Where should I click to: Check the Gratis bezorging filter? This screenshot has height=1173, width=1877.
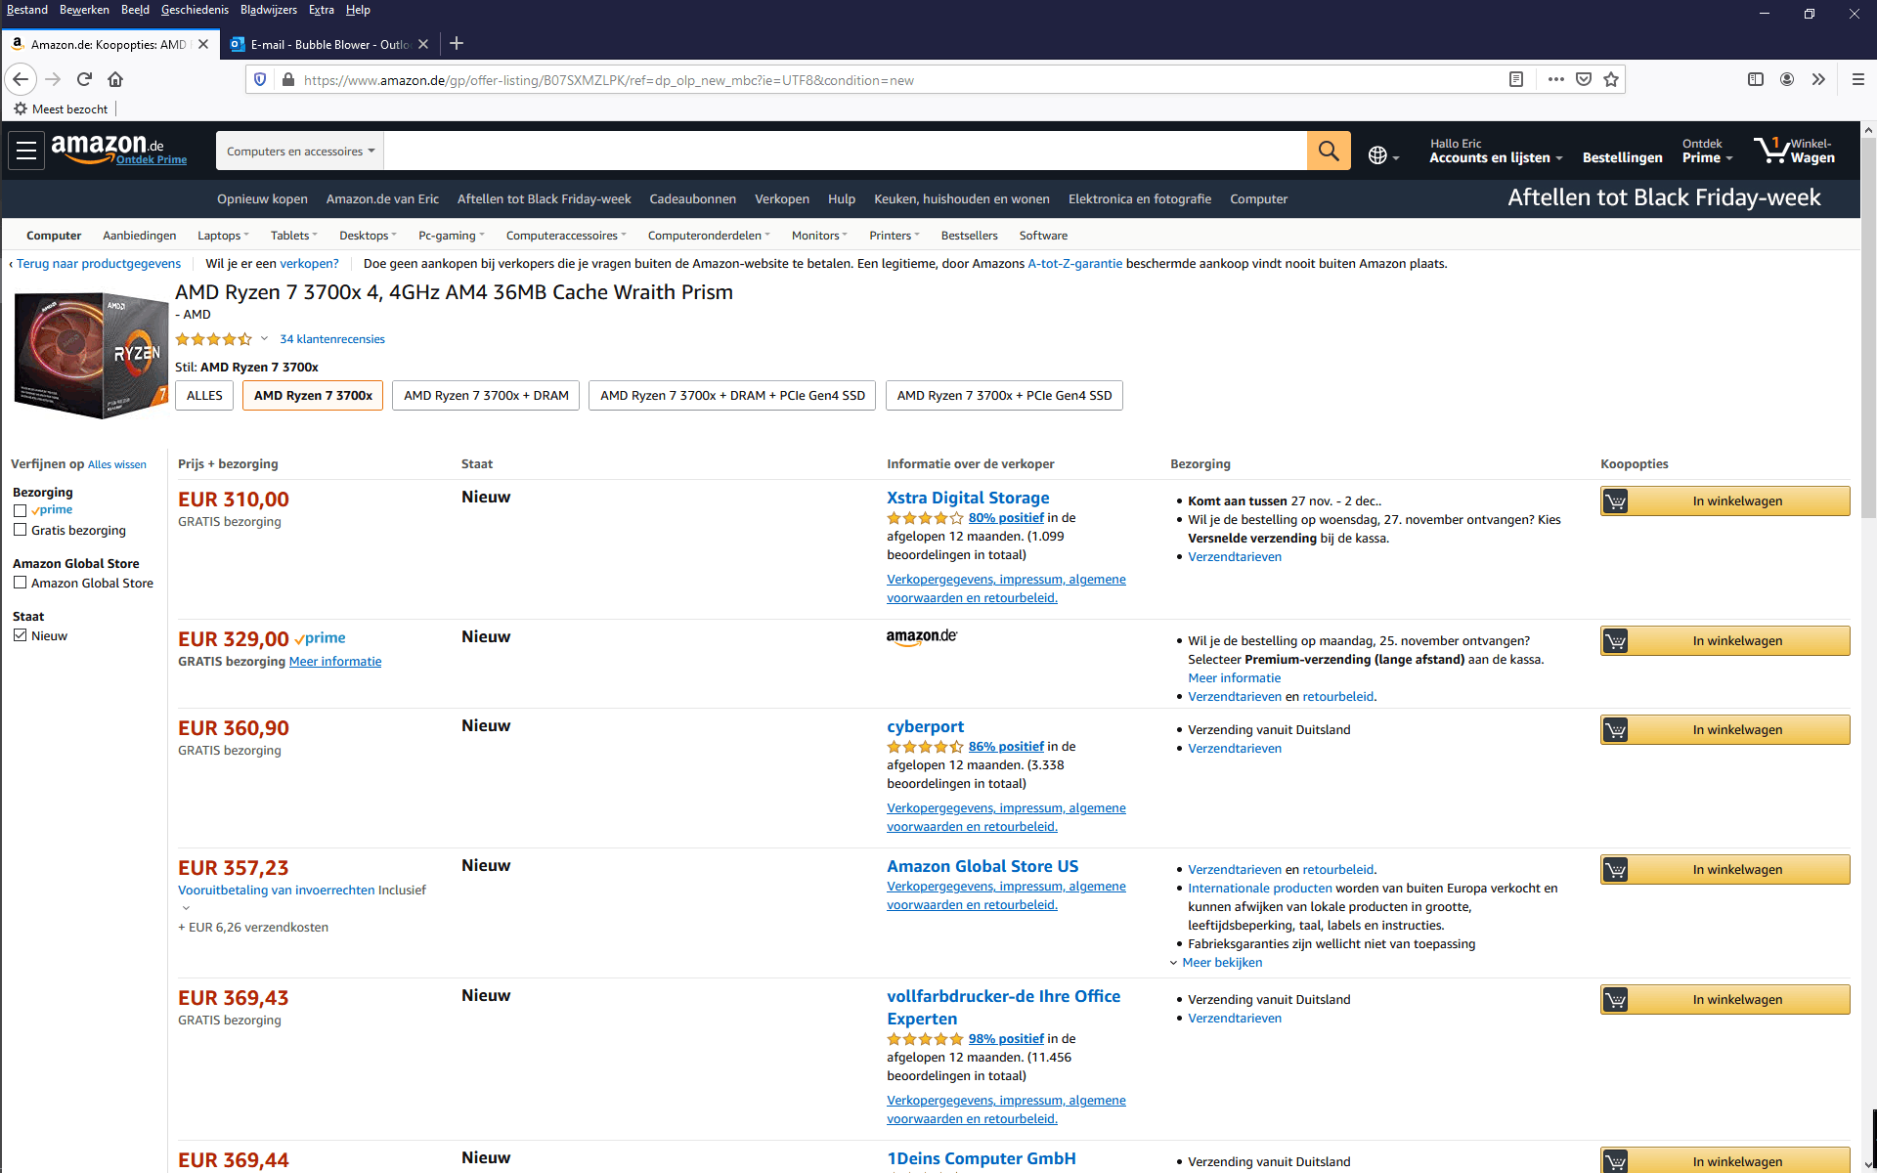pyautogui.click(x=20, y=530)
